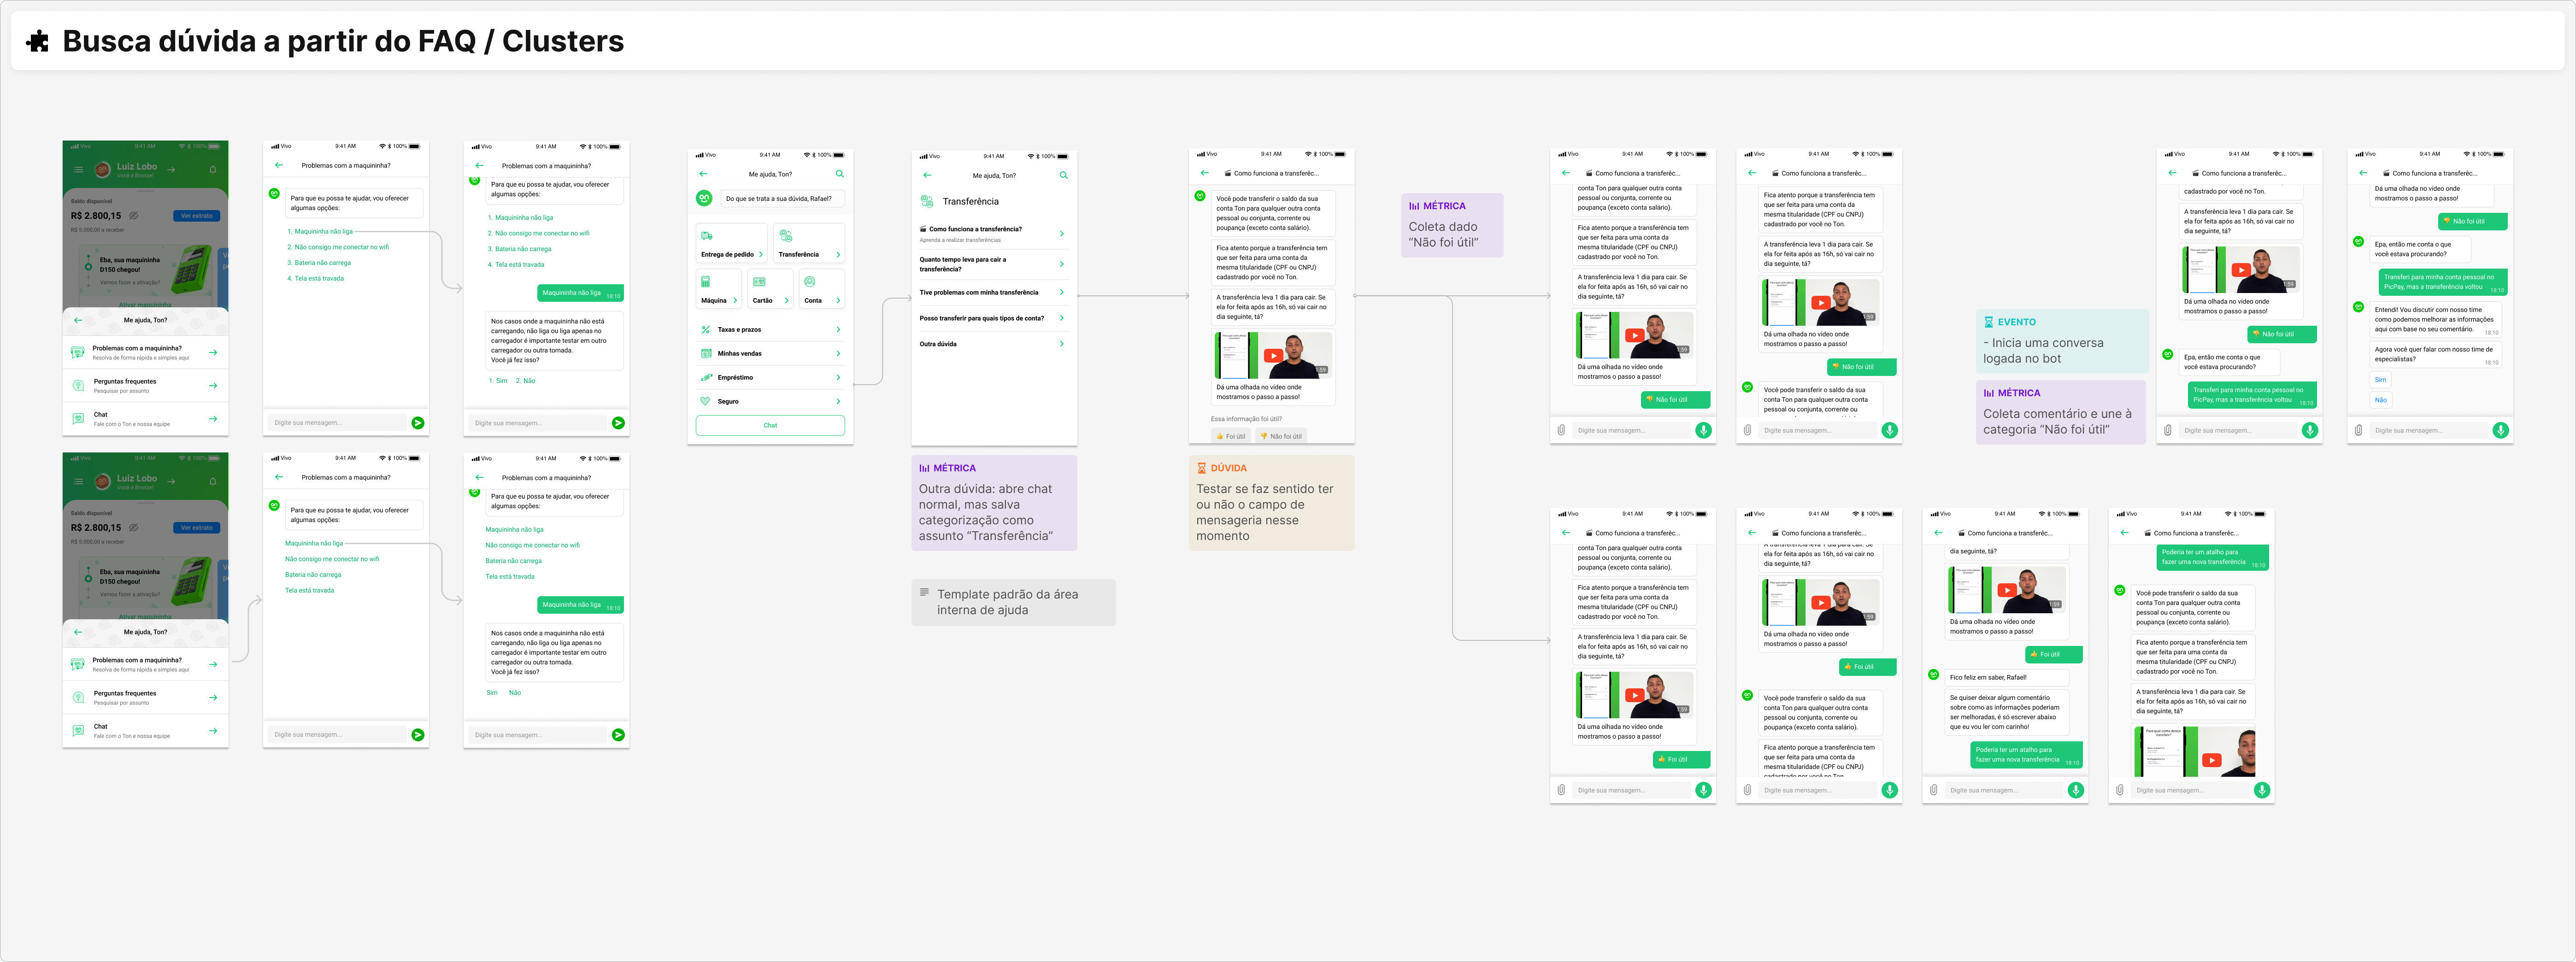Tap the search icon on the Transferência FAQ screen
The height and width of the screenshot is (962, 2576).
point(1064,175)
